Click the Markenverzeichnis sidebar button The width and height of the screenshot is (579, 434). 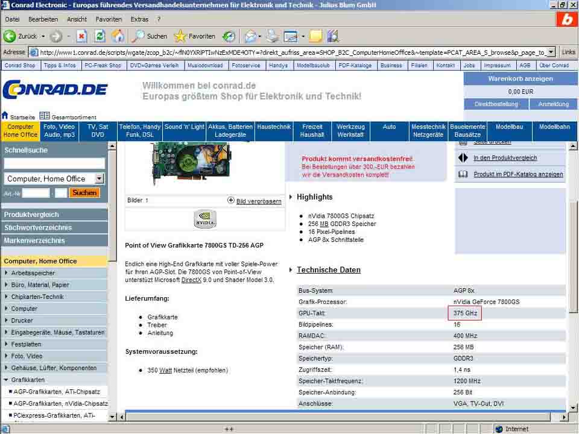(54, 241)
